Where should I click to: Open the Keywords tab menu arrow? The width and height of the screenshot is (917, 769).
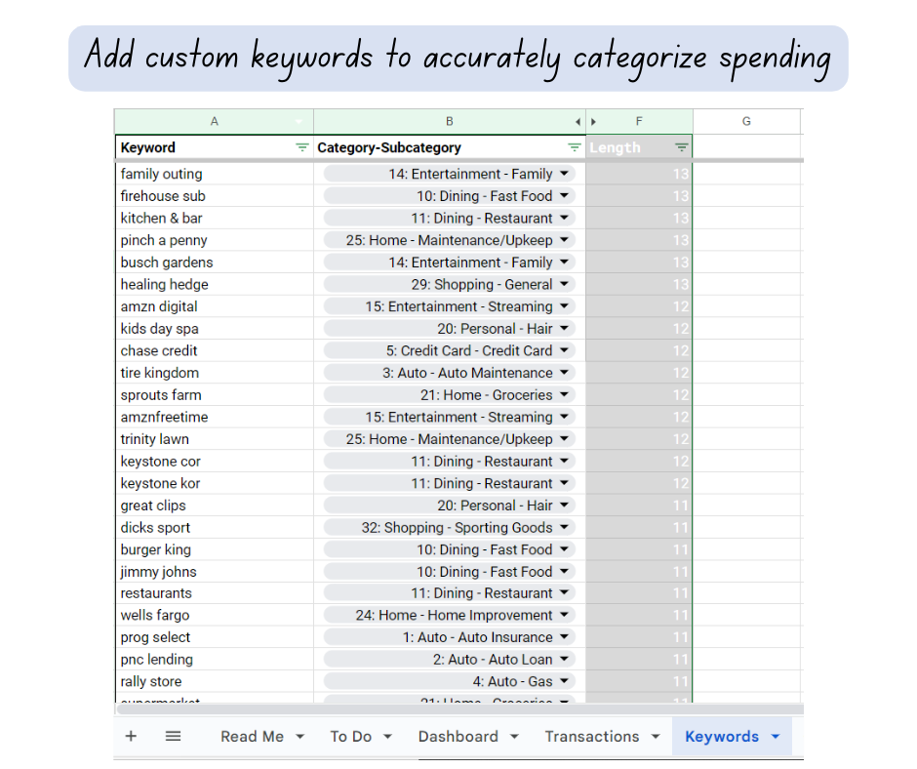pyautogui.click(x=776, y=737)
